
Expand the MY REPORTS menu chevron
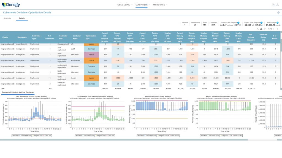pyautogui.click(x=167, y=5)
